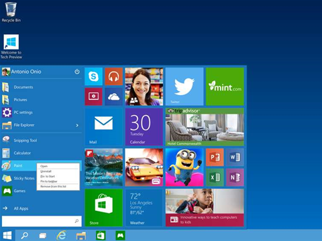Open the OneDrive cloud tile
322x241 pixels.
tap(113, 96)
